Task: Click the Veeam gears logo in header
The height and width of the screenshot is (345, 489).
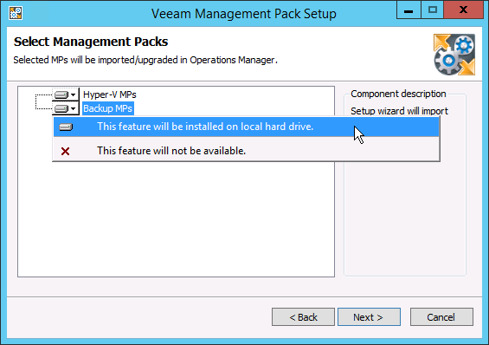Action: click(x=454, y=55)
